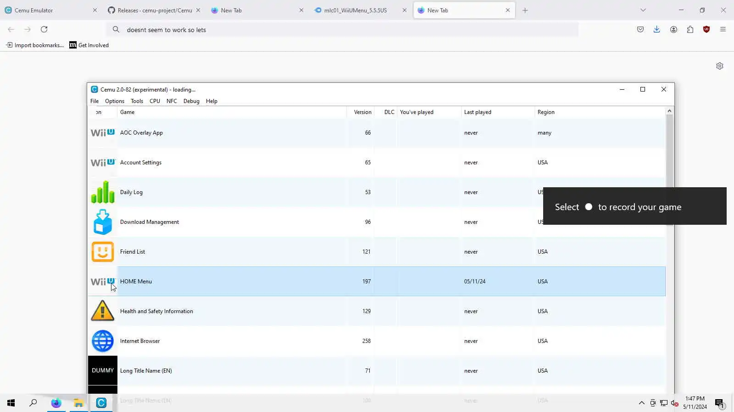
Task: Close the Cemu Emulator browser tab
Action: pos(95,10)
